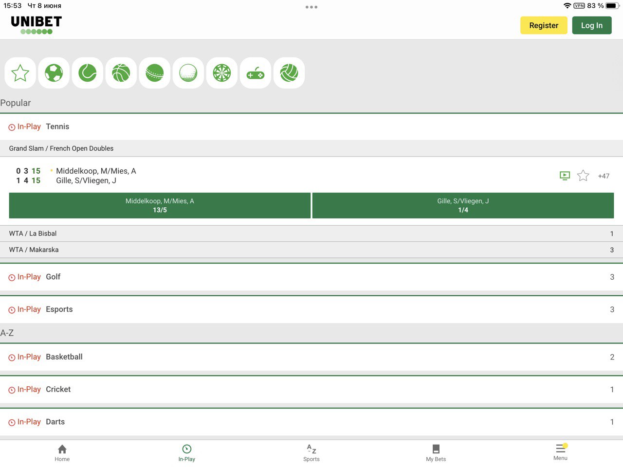This screenshot has width=623, height=467.
Task: Select the Darts board filter icon
Action: (x=222, y=73)
